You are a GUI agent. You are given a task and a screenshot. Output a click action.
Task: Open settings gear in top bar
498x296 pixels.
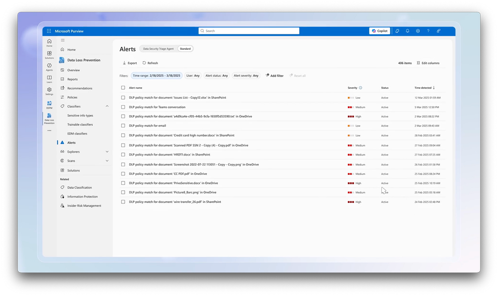[x=418, y=31]
